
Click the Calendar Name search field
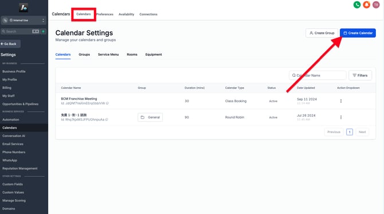(x=318, y=75)
